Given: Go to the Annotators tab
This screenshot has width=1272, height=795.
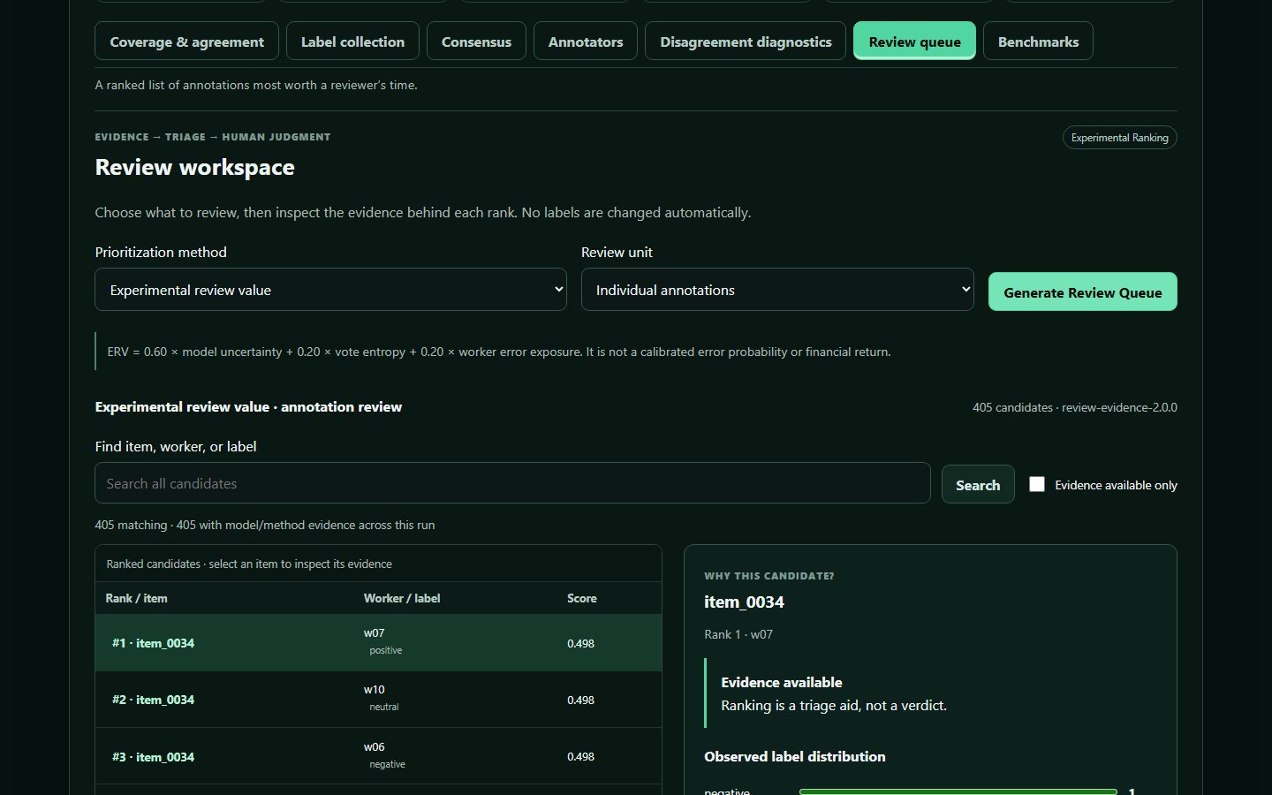Looking at the screenshot, I should (586, 42).
